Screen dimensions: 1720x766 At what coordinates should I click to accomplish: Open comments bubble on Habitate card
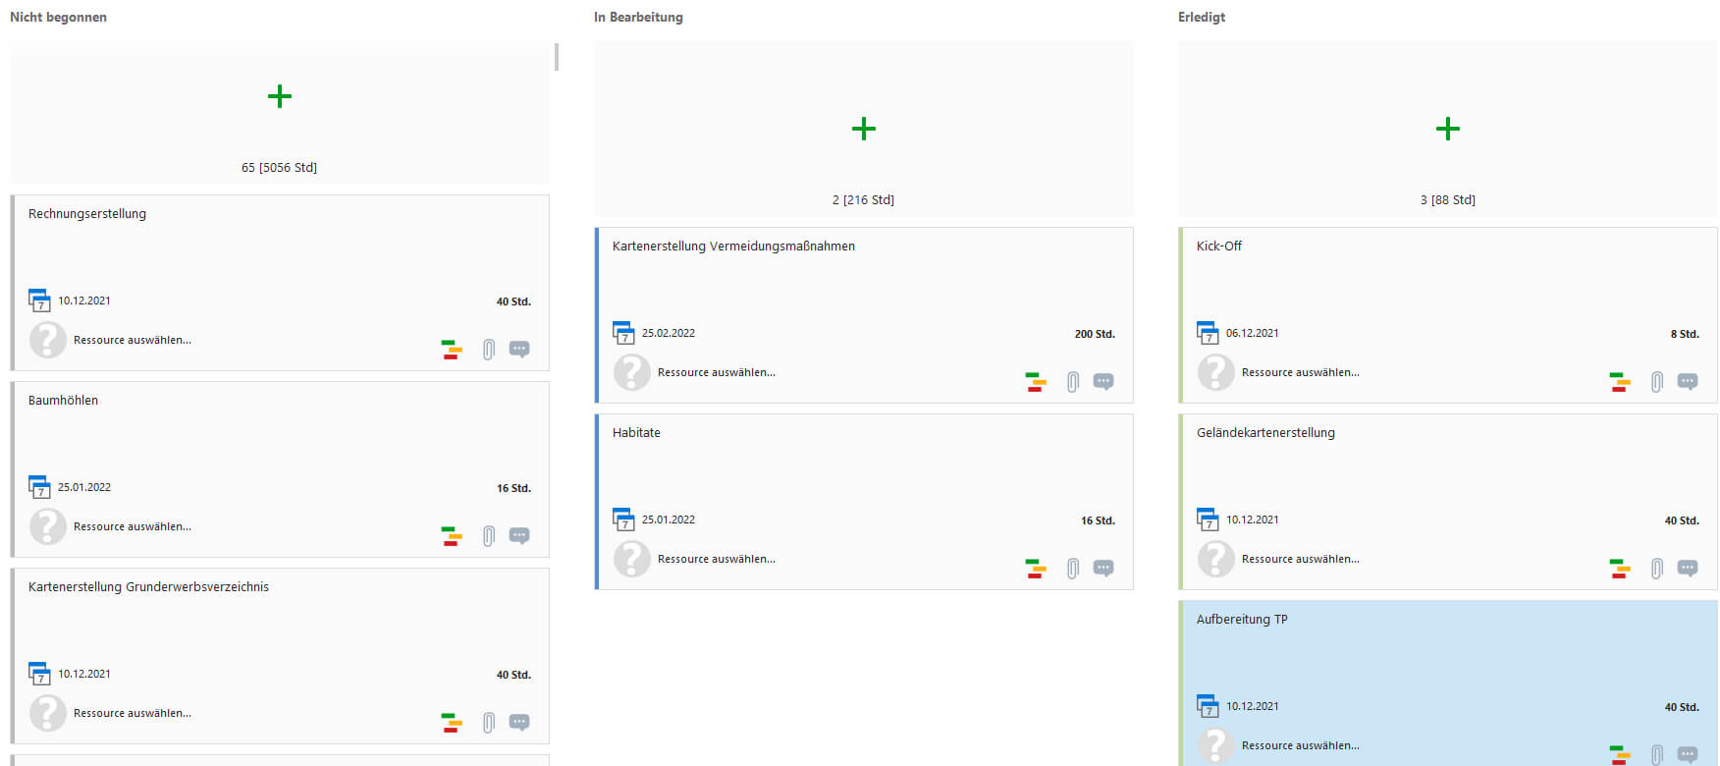pos(1103,568)
